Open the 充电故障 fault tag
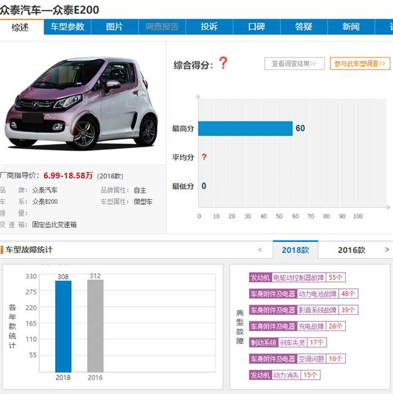The image size is (393, 394). tap(311, 326)
